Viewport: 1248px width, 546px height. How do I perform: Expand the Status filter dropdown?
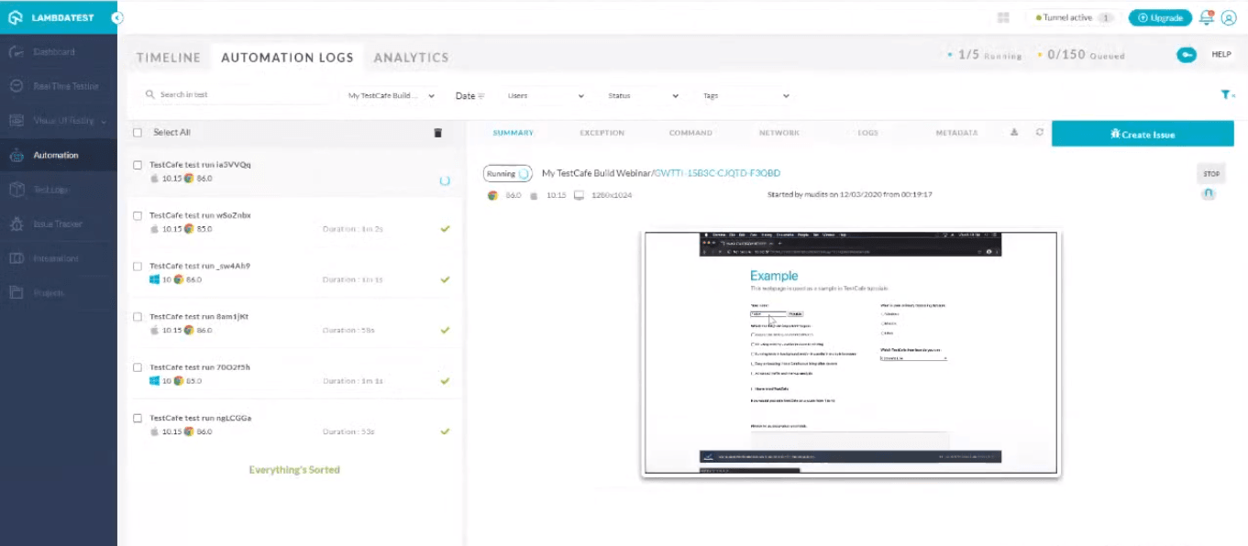point(643,95)
